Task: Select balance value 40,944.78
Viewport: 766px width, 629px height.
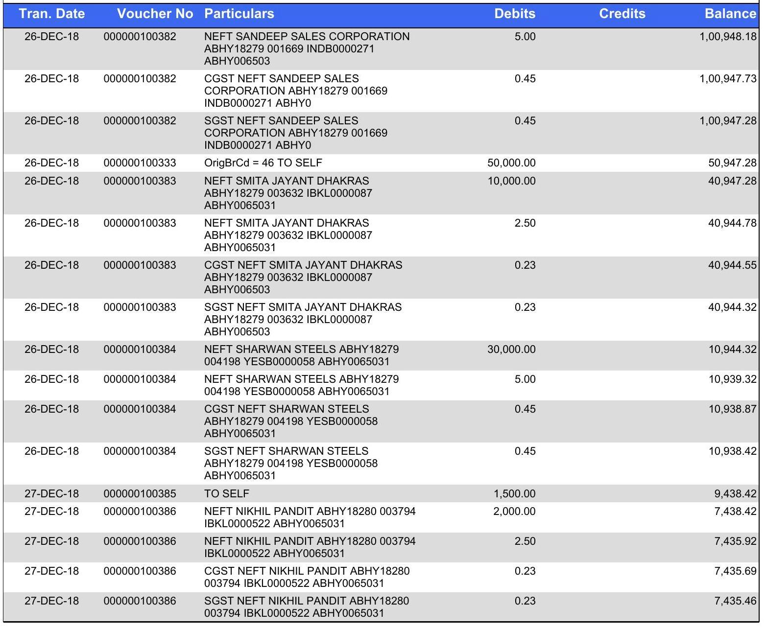Action: click(732, 223)
